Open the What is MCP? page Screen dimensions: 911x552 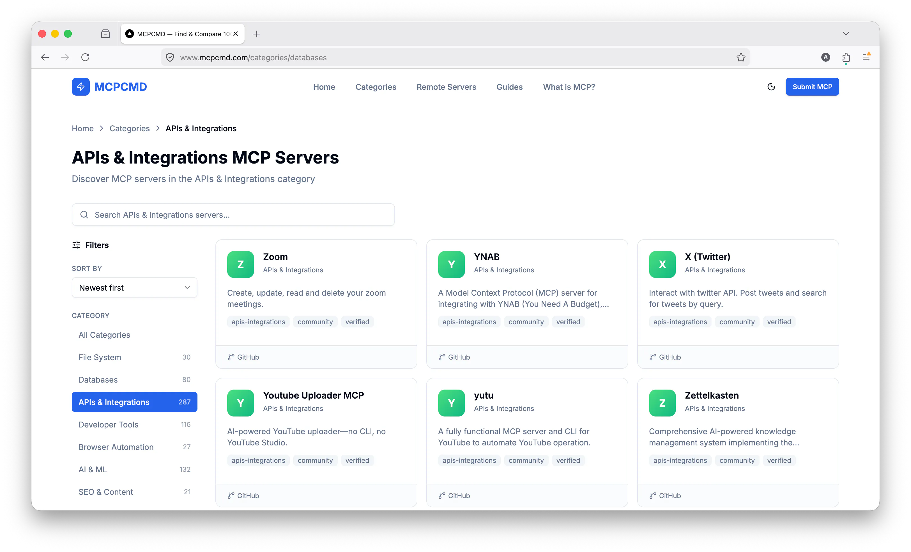click(569, 87)
